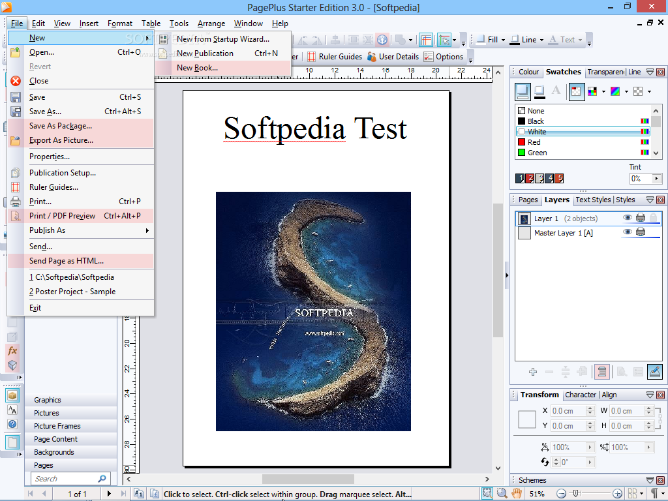Screen dimensions: 668x501
Task: Click the Add Layer plus icon
Action: click(532, 372)
